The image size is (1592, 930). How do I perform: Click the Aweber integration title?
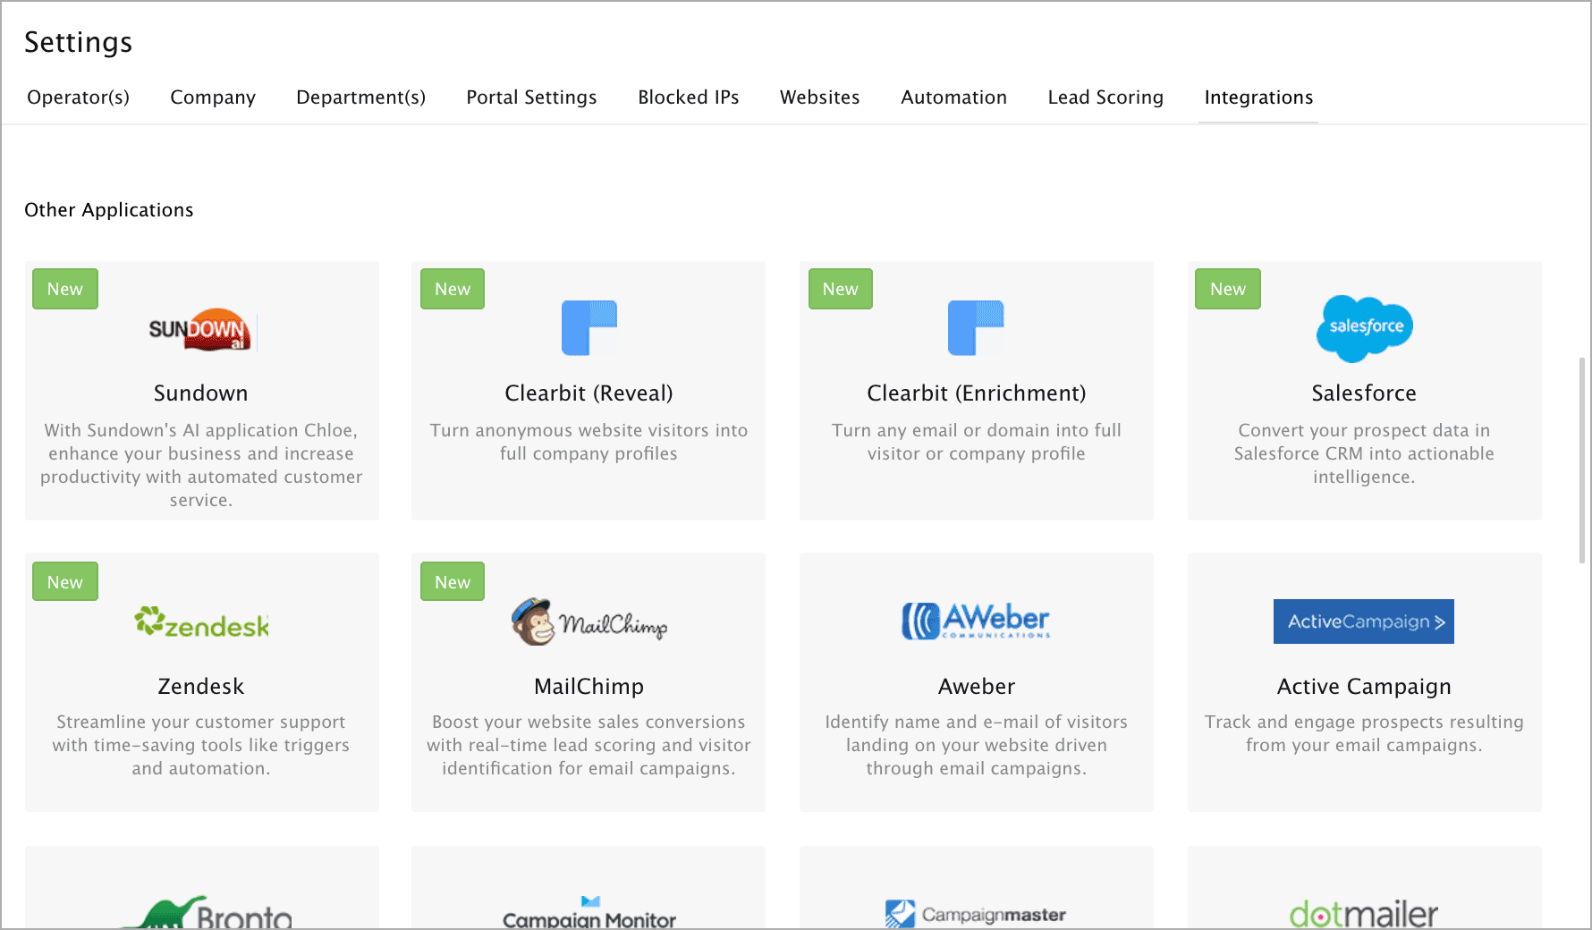[976, 687]
